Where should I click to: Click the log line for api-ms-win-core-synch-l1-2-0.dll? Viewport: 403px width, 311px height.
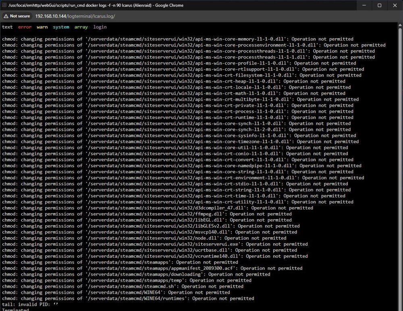point(177,130)
